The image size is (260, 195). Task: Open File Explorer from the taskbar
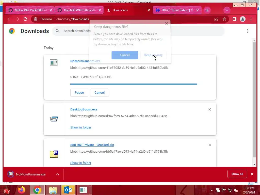[53, 190]
